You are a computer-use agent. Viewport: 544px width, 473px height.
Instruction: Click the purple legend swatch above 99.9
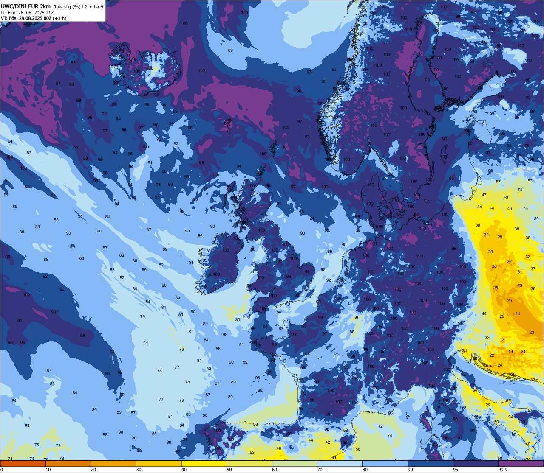pos(521,463)
